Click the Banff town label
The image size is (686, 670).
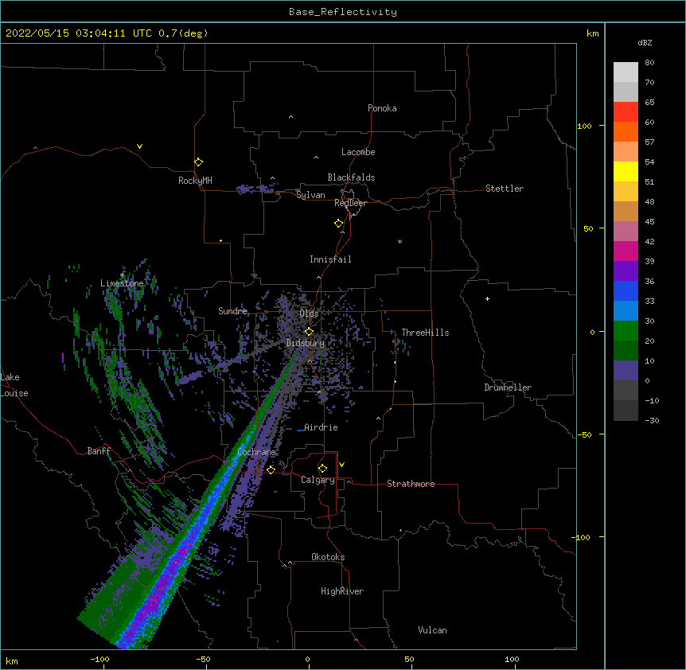coord(99,451)
